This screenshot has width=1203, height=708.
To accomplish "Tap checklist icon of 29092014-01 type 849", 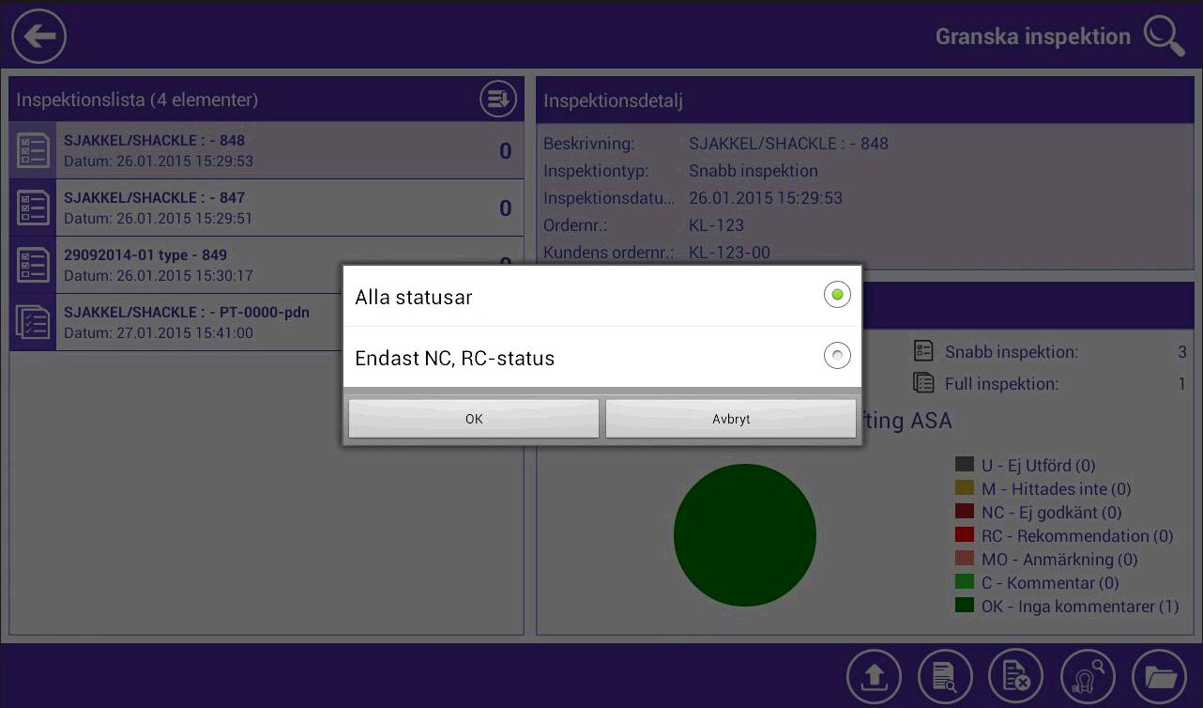I will point(33,265).
